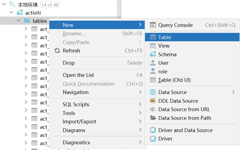242x150 pixels.
Task: Click the User person icon
Action: pyautogui.click(x=153, y=63)
